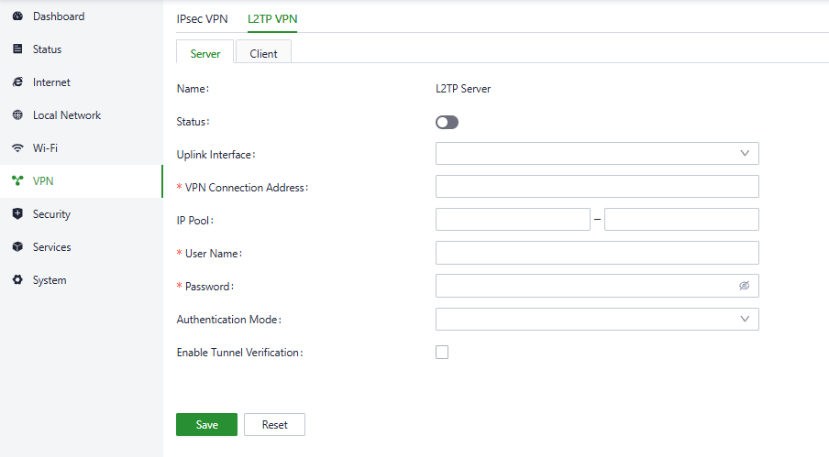Open the Client sub-tab

263,53
